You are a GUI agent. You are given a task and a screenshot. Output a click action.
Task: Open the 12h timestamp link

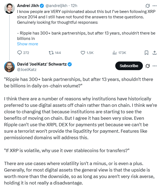click(x=74, y=5)
